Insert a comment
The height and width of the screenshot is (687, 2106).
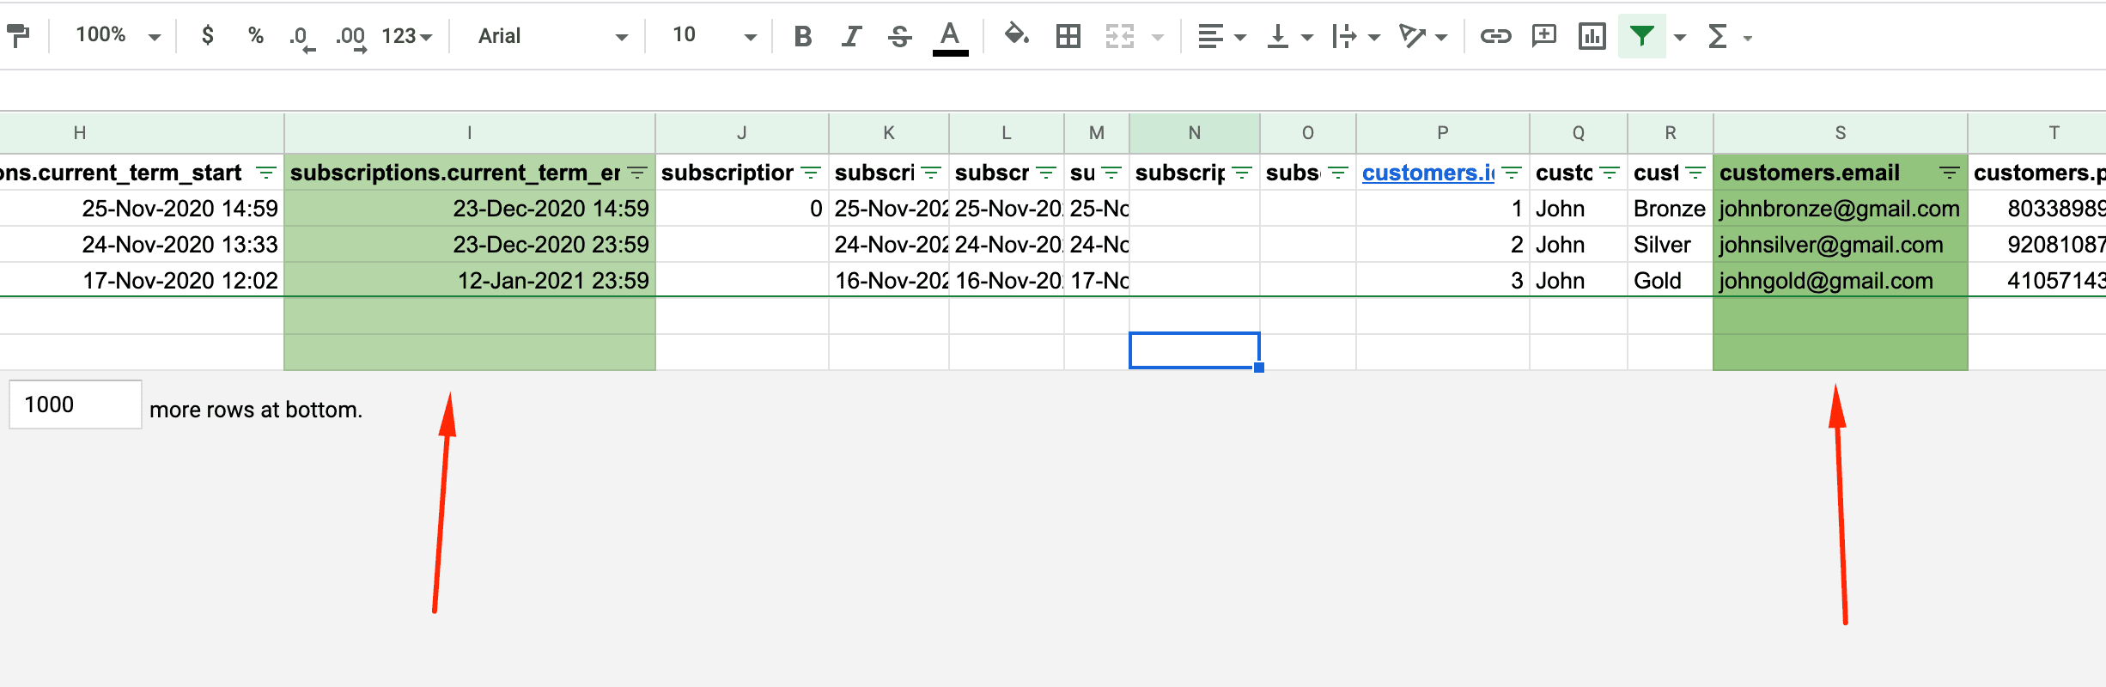tap(1544, 36)
